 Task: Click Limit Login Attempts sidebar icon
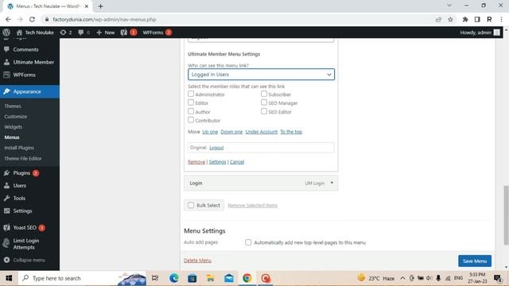click(6, 243)
